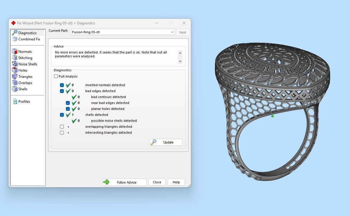This screenshot has height=216, width=350.
Task: Uncheck inverted normals detected checkbox
Action: pos(62,85)
